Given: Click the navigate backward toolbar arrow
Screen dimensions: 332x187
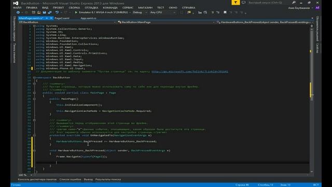Looking at the screenshot, I should click(x=18, y=12).
